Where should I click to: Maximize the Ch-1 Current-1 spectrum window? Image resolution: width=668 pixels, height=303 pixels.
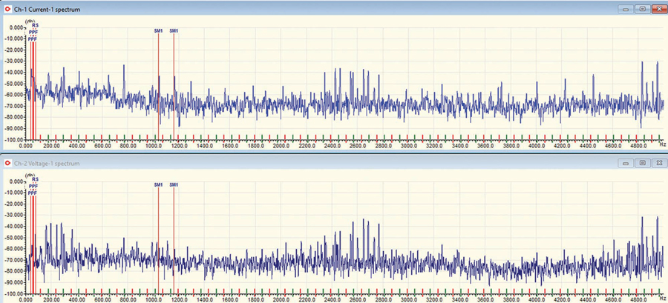[642, 8]
